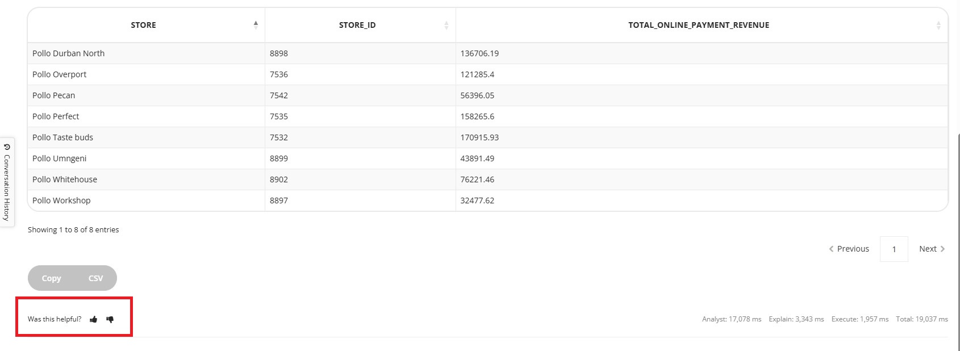Select page 1 in pagination
Screen dimensions: 960x351
[x=894, y=249]
